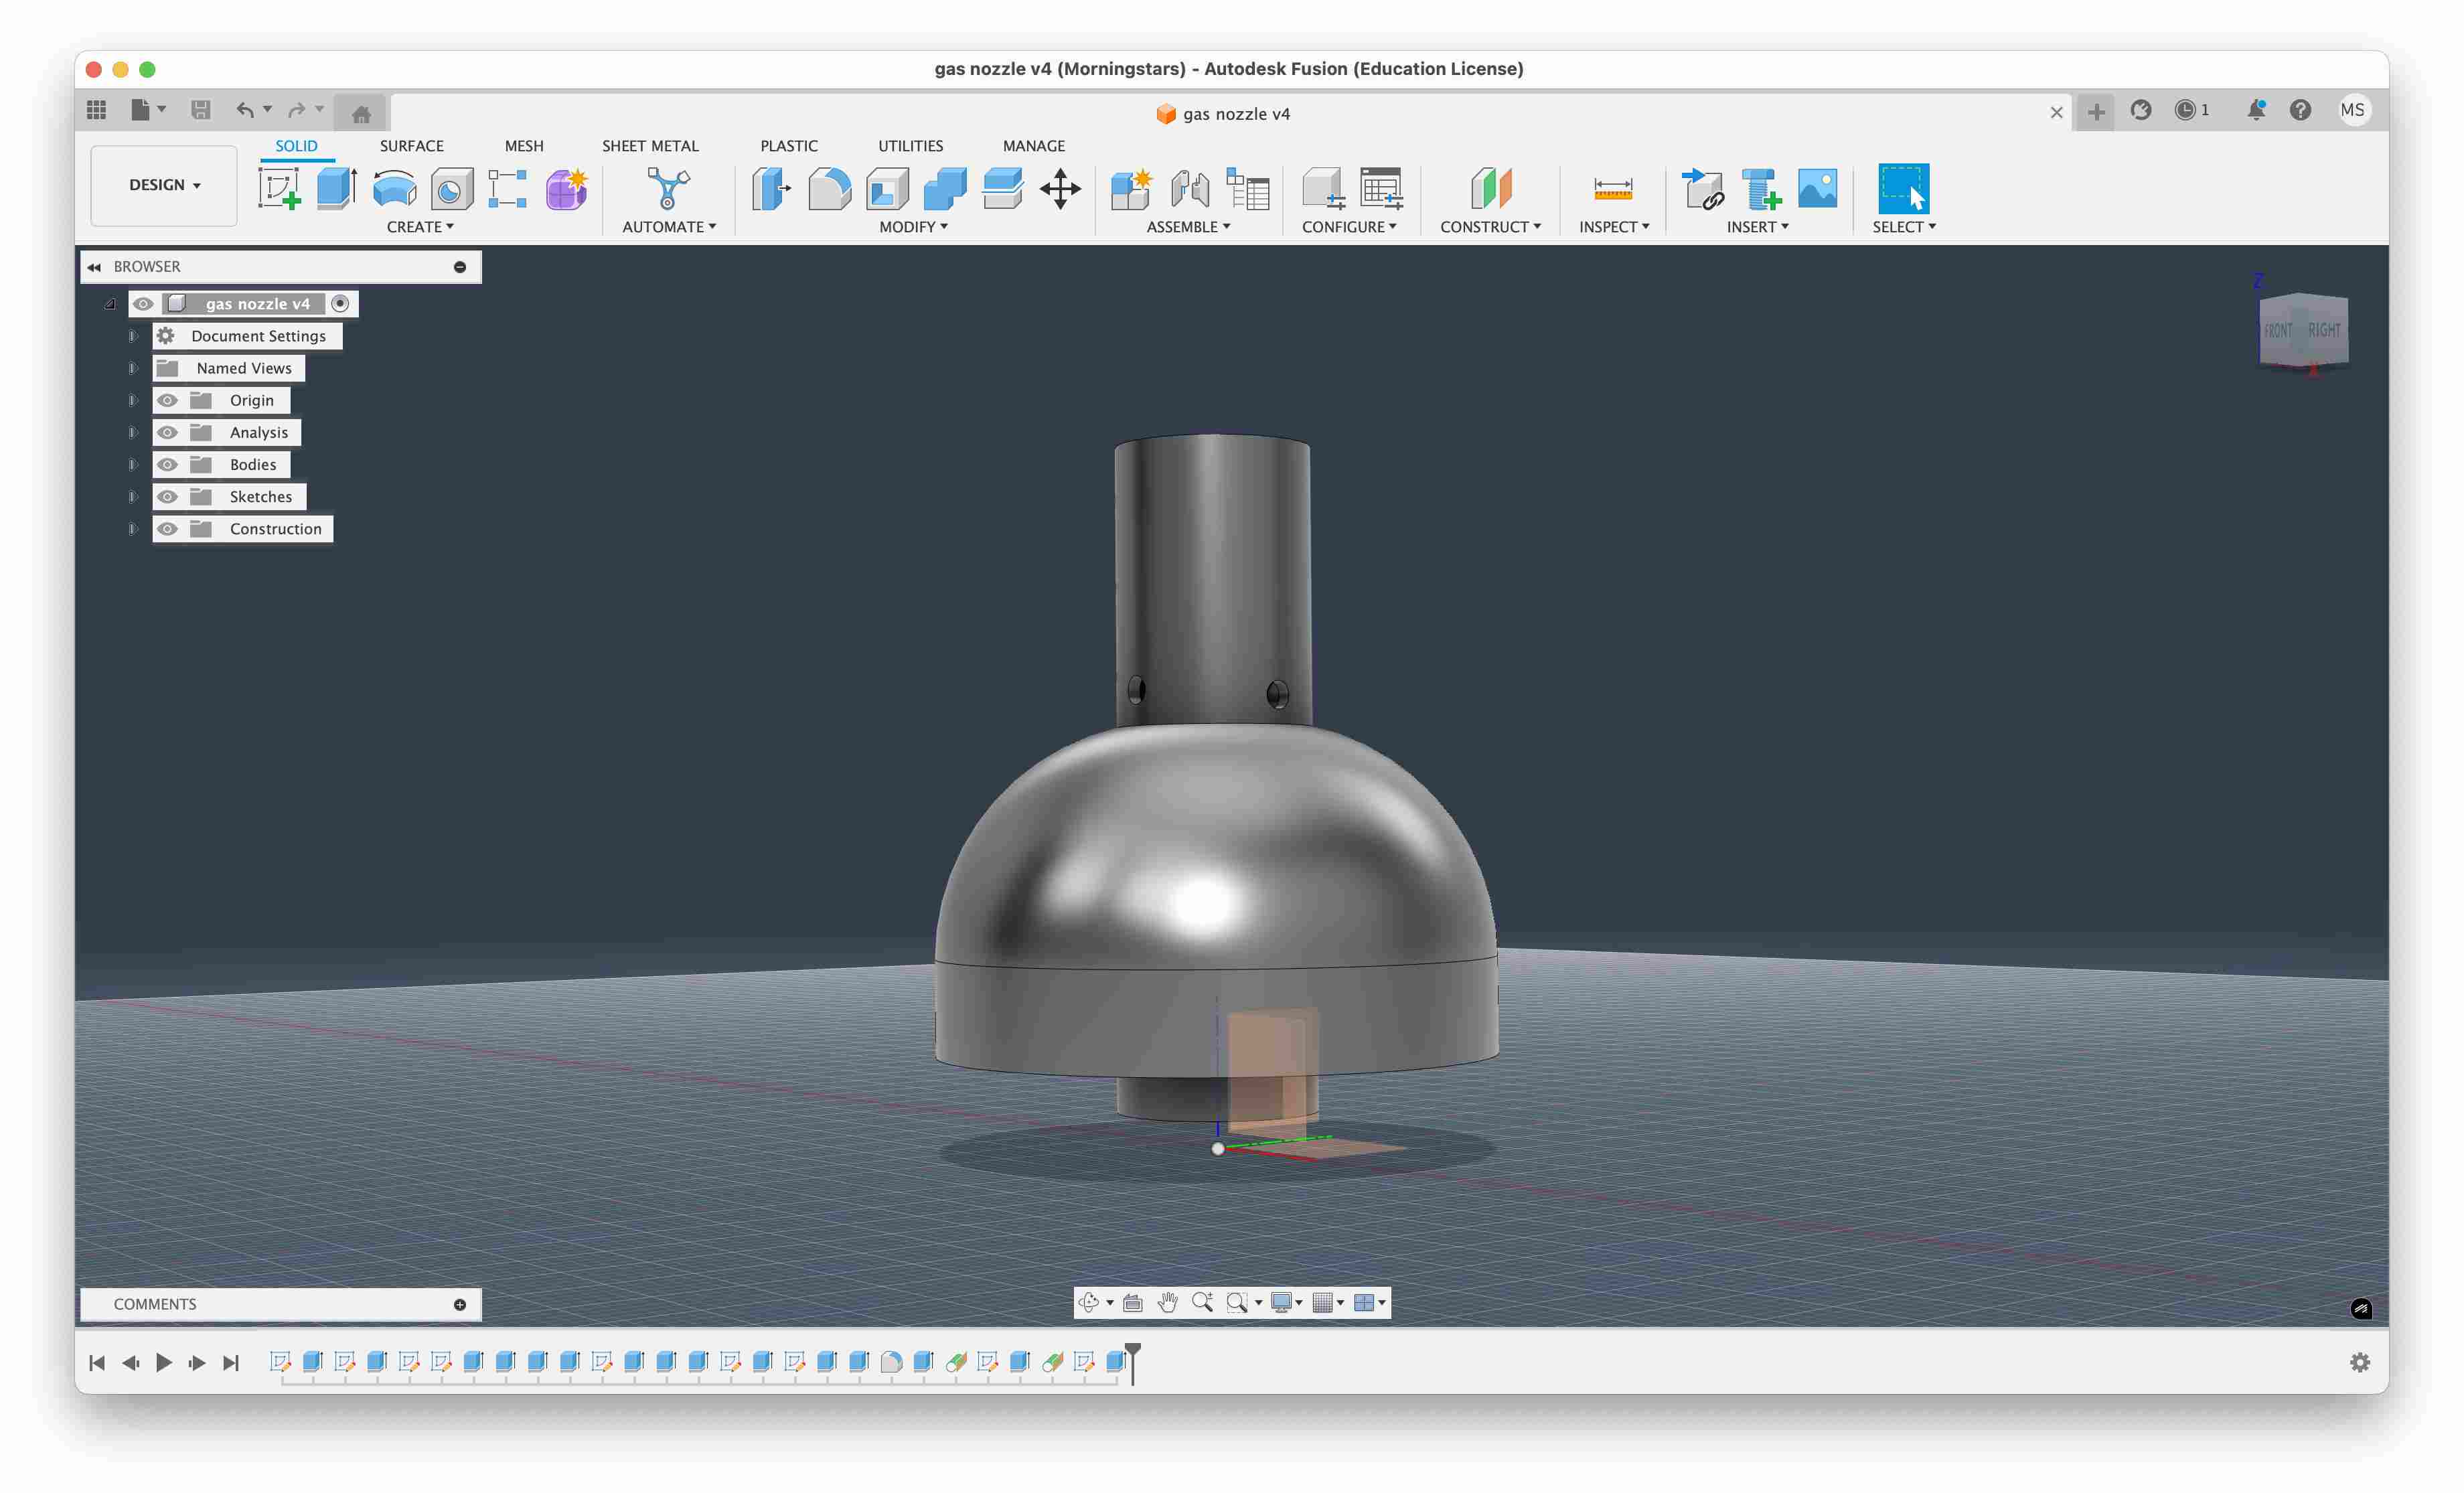
Task: Open the Help question mark
Action: point(2300,110)
